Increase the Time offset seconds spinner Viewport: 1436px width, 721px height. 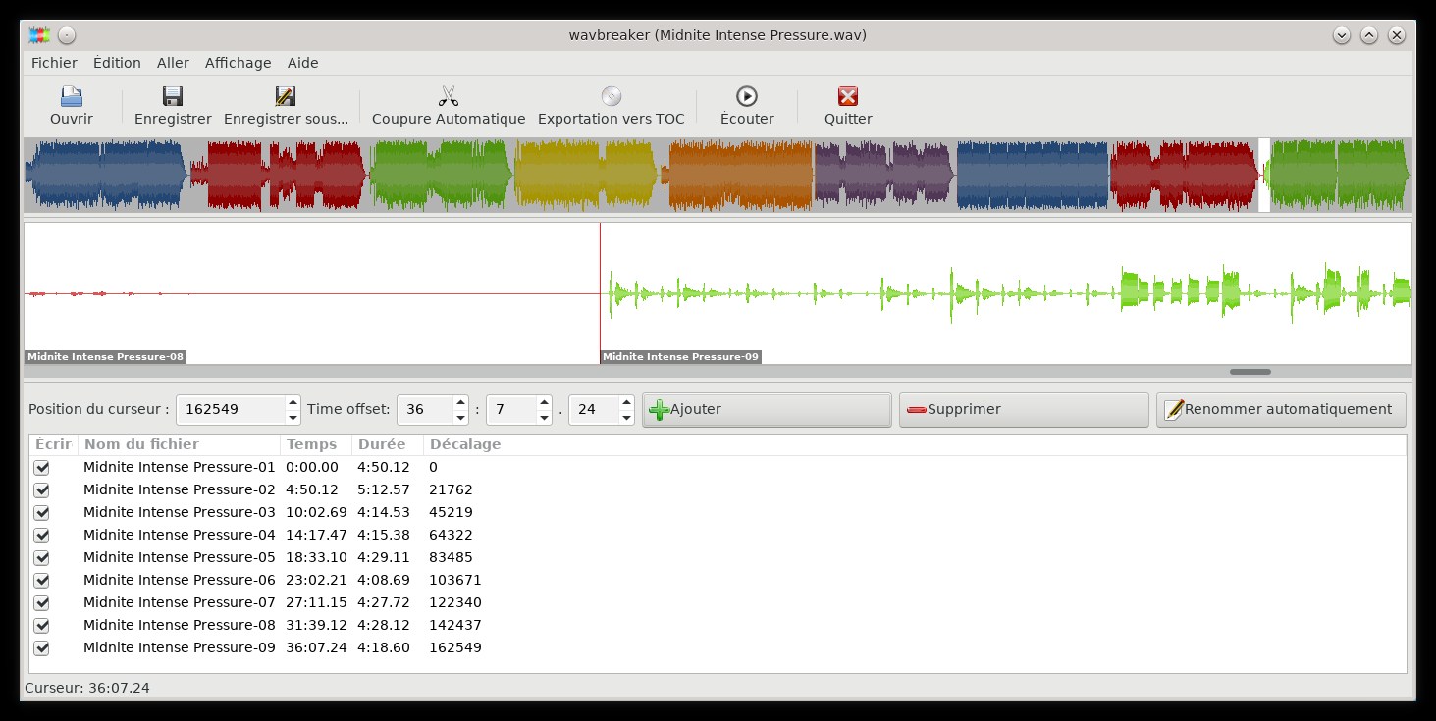544,402
